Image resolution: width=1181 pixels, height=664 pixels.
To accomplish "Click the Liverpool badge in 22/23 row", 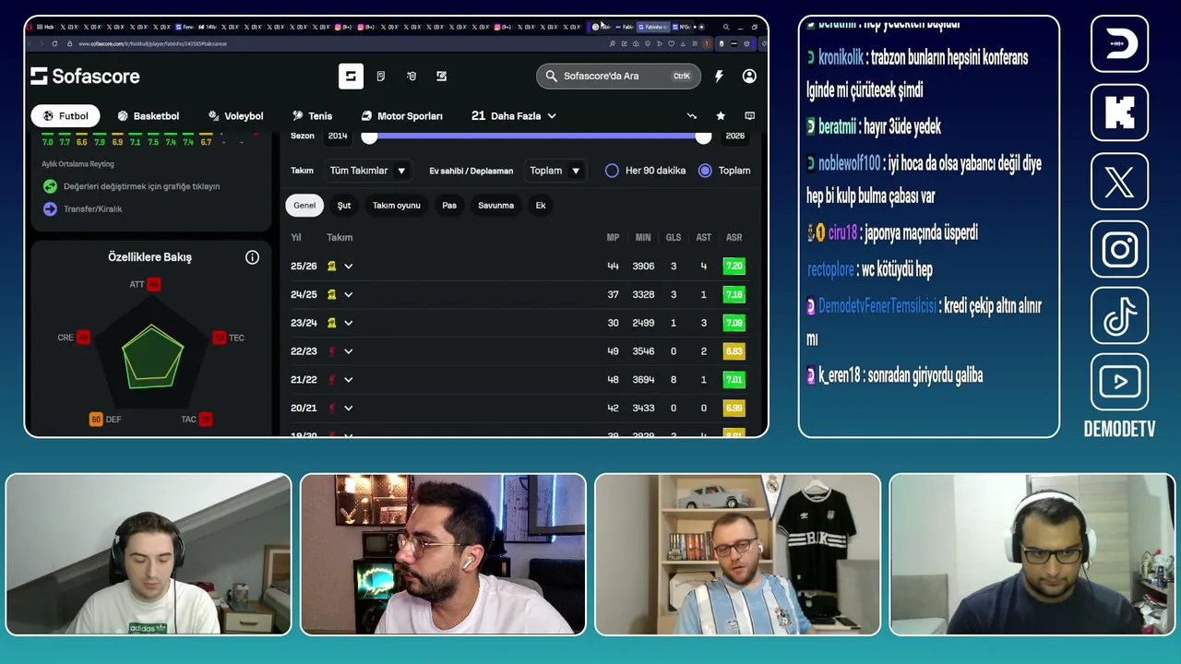I will pyautogui.click(x=331, y=351).
